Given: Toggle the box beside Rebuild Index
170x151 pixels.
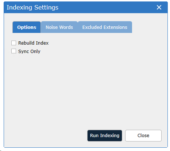Looking at the screenshot, I should 13,43.
